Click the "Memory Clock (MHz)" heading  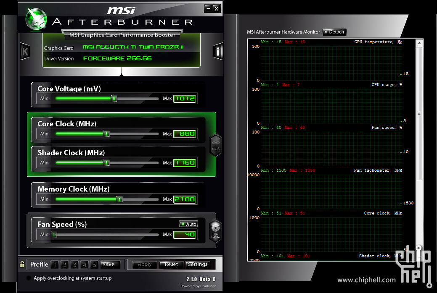74,189
